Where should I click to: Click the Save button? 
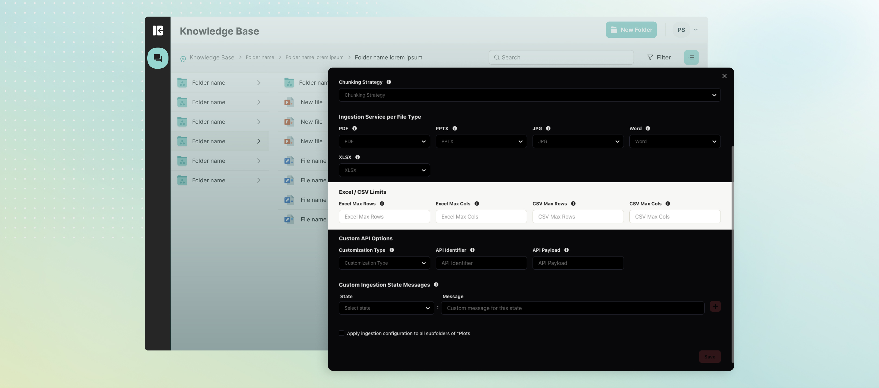click(x=709, y=357)
